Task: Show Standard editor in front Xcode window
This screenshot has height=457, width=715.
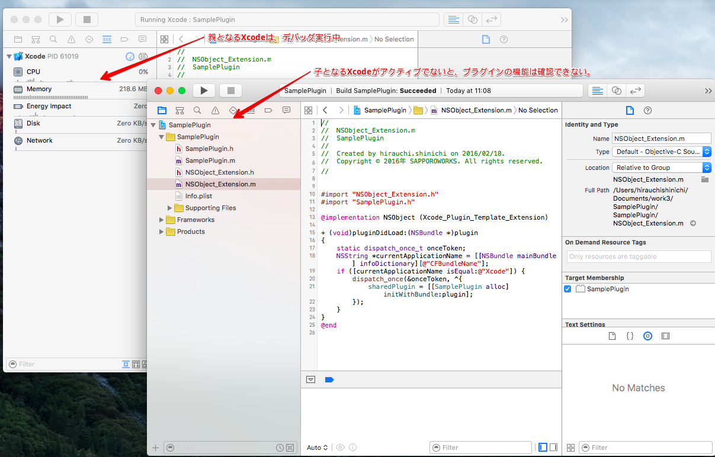Action: tap(598, 91)
